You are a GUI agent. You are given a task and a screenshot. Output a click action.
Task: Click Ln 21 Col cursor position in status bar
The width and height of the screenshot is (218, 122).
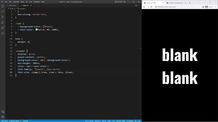pos(89,121)
